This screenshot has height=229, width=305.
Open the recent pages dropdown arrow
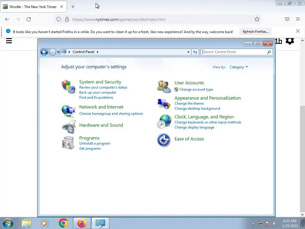tap(58, 52)
